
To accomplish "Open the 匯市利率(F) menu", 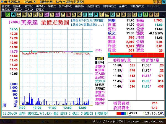I will coord(66,6).
